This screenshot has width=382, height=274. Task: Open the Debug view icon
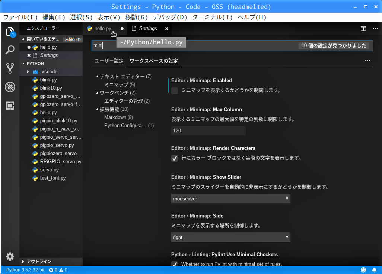pyautogui.click(x=10, y=87)
